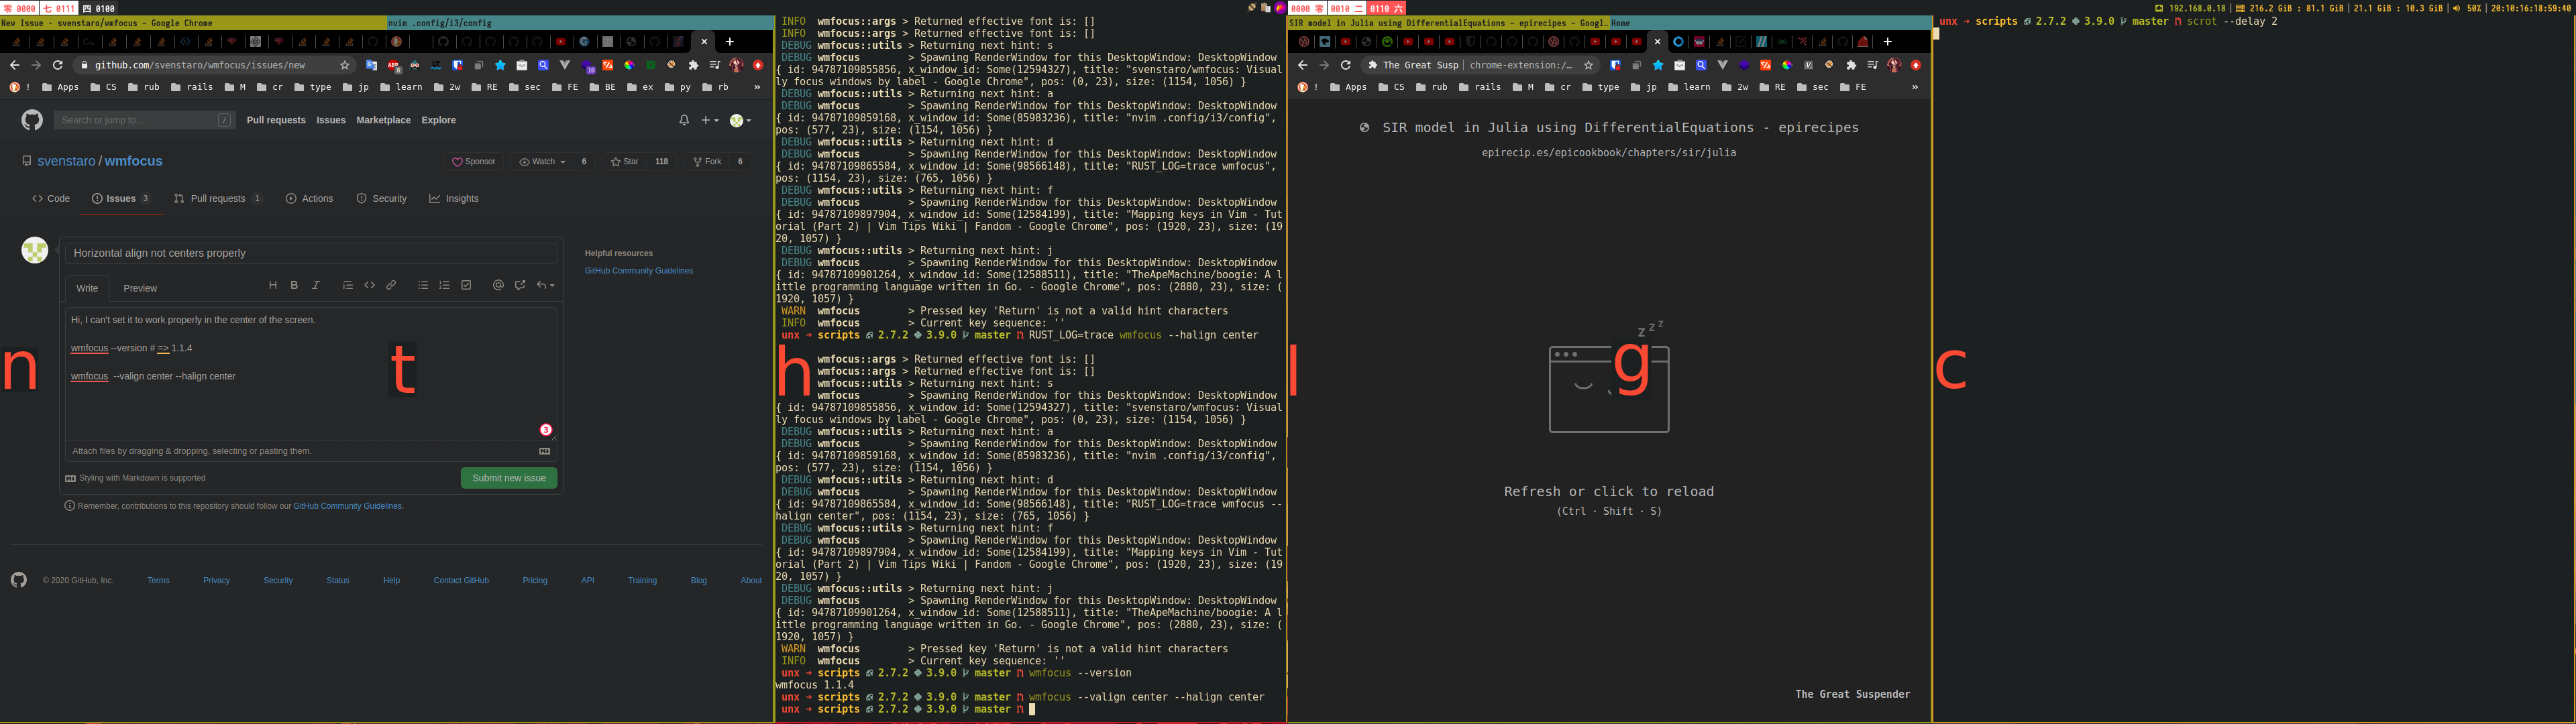The width and height of the screenshot is (2576, 724).
Task: Open Explore in GitHub header
Action: pyautogui.click(x=438, y=120)
